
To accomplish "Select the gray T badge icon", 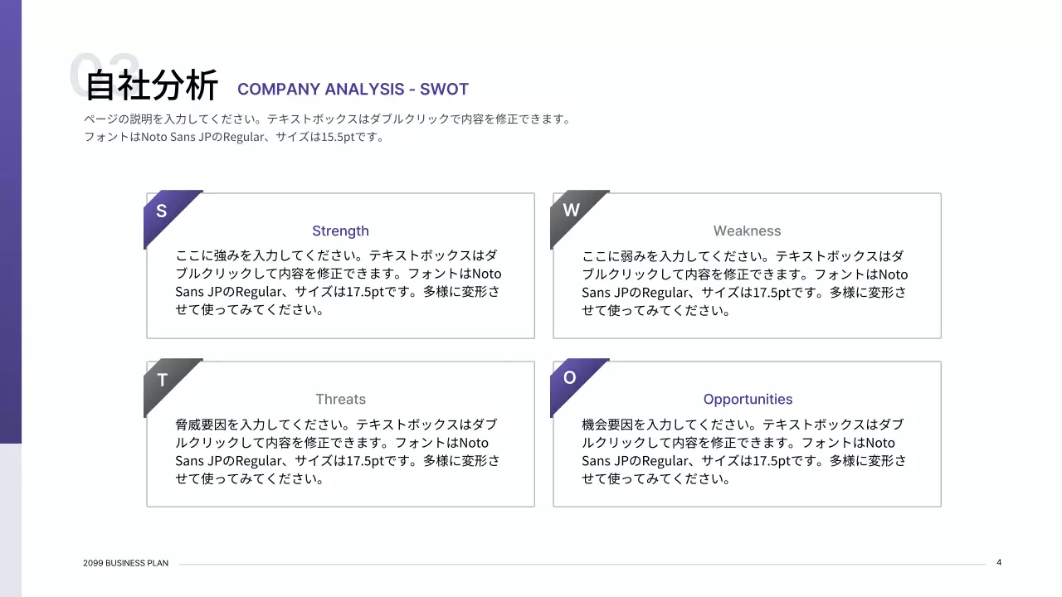I will [x=161, y=379].
